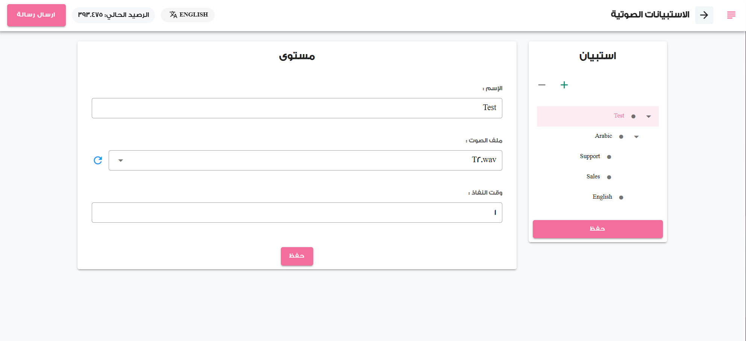The image size is (746, 341).
Task: Focus the name field containing Test
Action: [297, 108]
